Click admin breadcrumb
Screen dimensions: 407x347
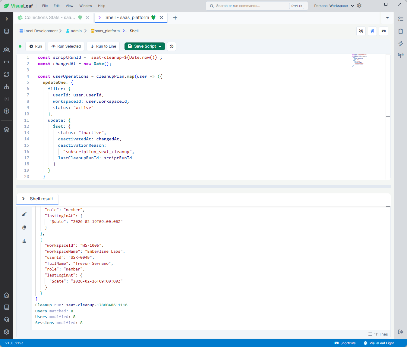tap(74, 31)
